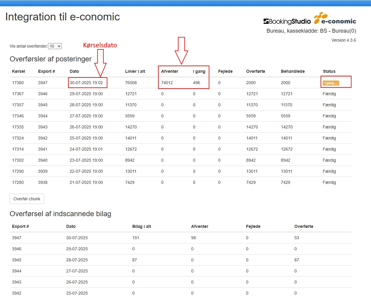This screenshot has height=297, width=371.
Task: Click the 'Status' column header
Action: pyautogui.click(x=329, y=71)
